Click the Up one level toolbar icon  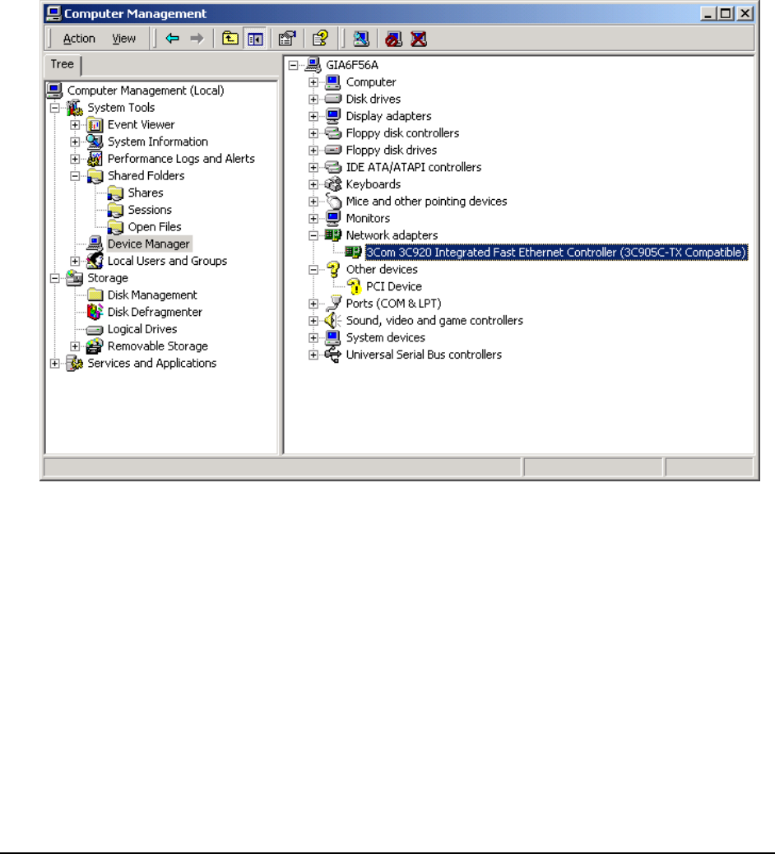point(230,38)
